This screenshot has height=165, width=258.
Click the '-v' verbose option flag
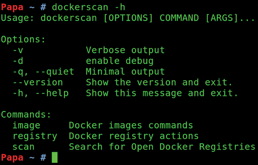(18, 50)
